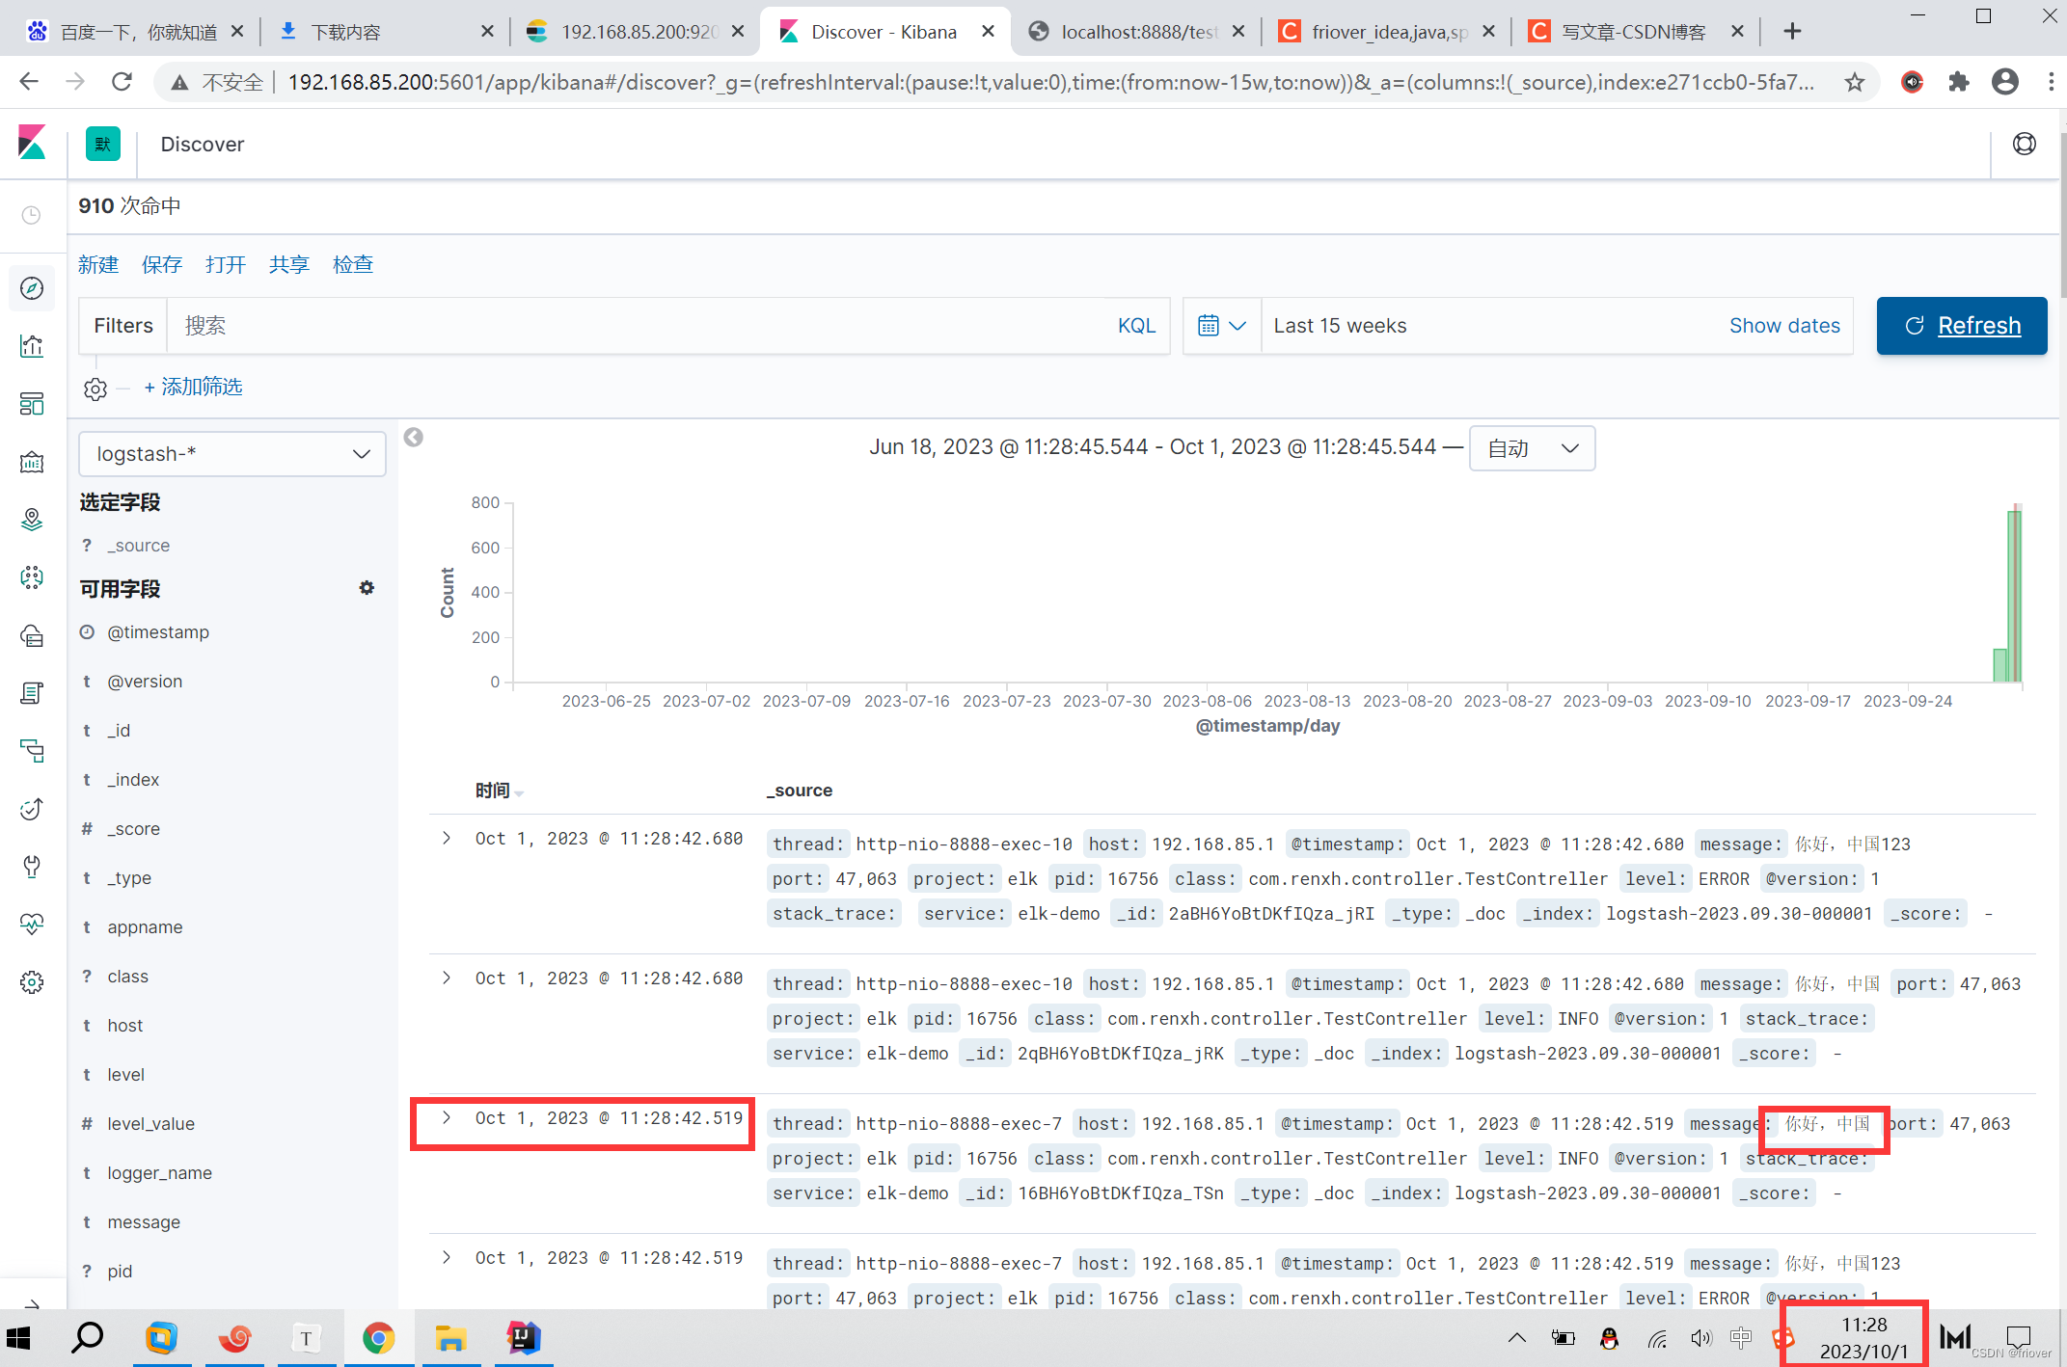The width and height of the screenshot is (2067, 1367).
Task: Toggle the @timestamp field selection
Action: [159, 631]
